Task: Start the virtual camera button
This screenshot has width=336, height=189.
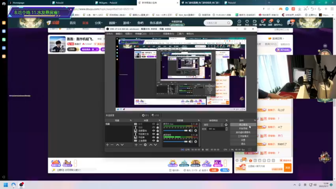Action: 243,132
